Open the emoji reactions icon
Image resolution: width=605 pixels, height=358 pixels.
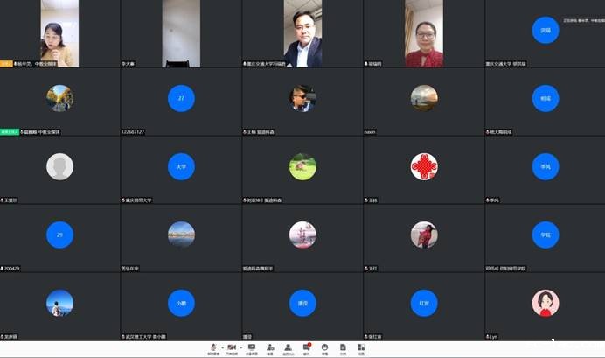tap(324, 347)
